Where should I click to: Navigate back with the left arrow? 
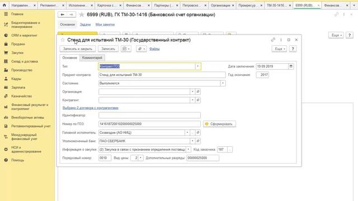[x=62, y=15]
